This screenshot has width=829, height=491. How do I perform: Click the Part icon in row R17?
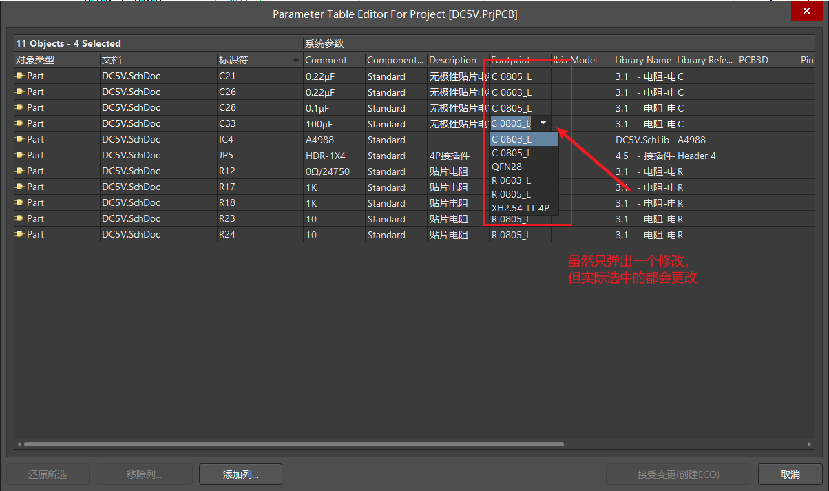click(x=20, y=187)
